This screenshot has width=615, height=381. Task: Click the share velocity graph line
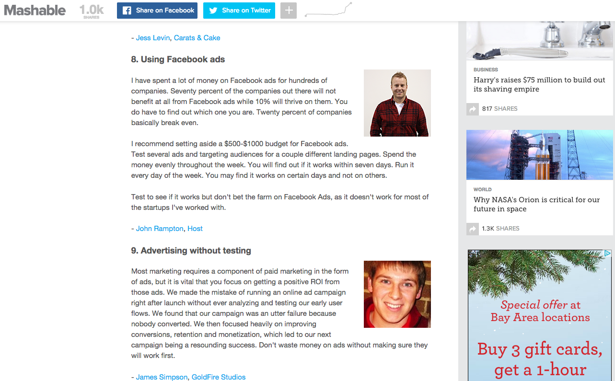click(328, 10)
